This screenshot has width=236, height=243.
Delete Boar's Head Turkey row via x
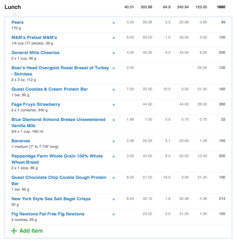(113, 68)
